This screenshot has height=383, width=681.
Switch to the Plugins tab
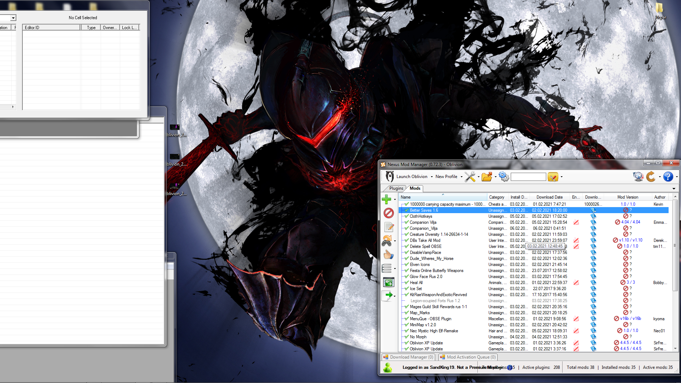[396, 188]
